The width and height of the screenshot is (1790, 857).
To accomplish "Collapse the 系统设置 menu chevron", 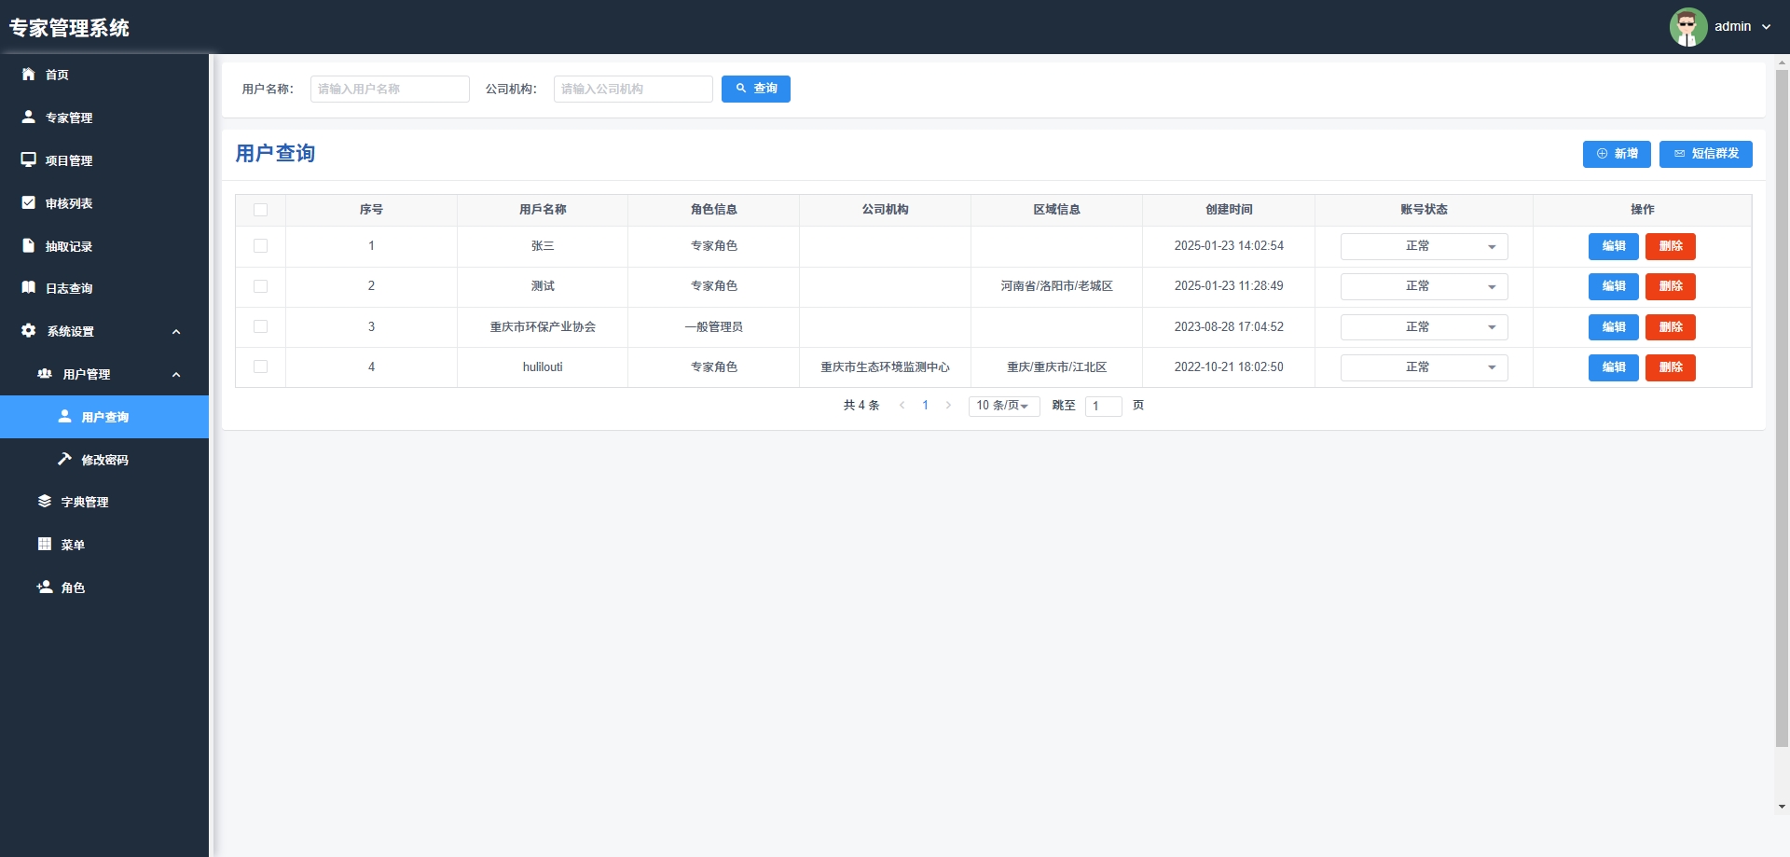I will 176,331.
